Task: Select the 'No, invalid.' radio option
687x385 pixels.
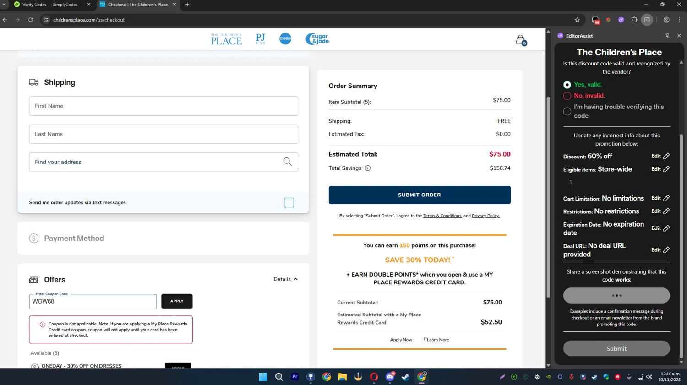Action: 567,96
